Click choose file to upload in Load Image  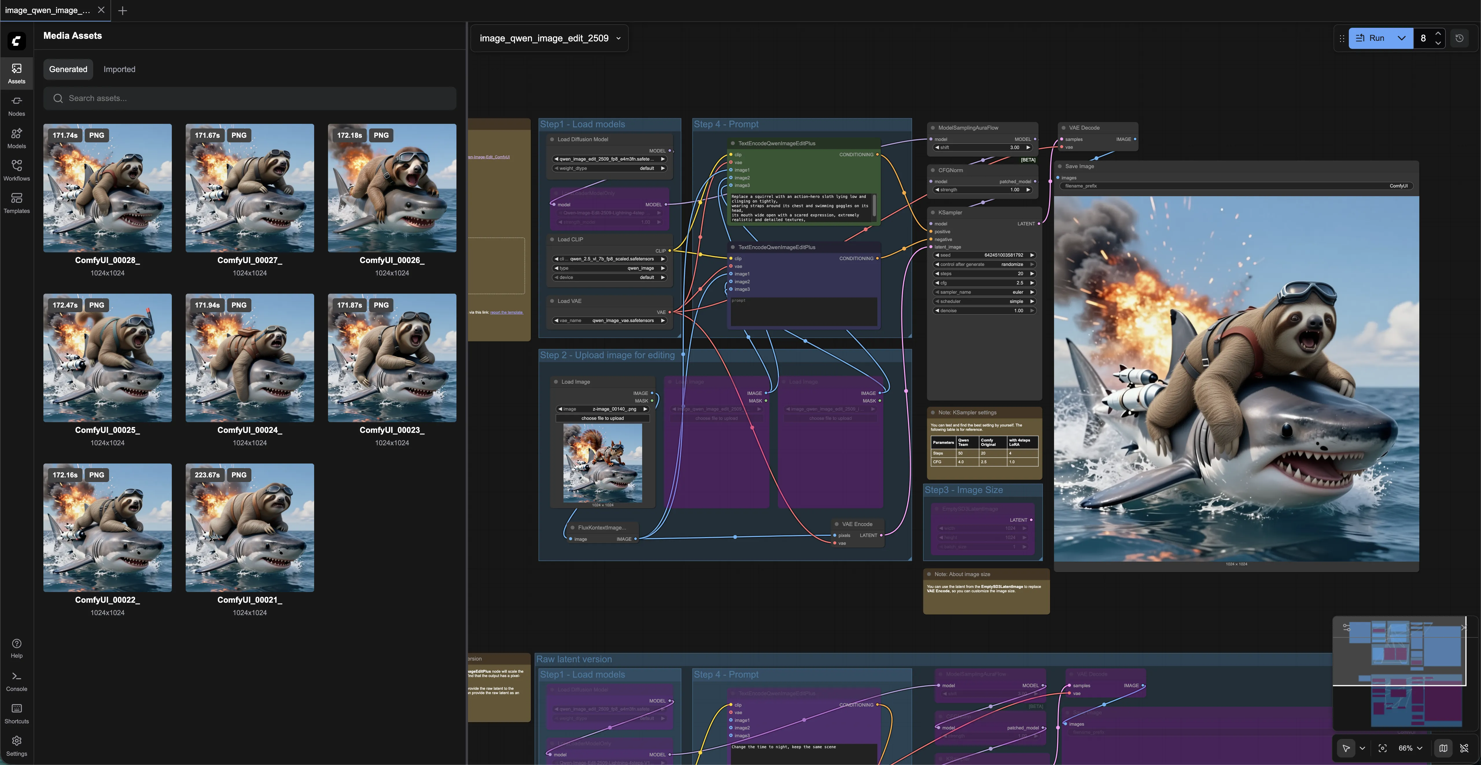click(602, 418)
